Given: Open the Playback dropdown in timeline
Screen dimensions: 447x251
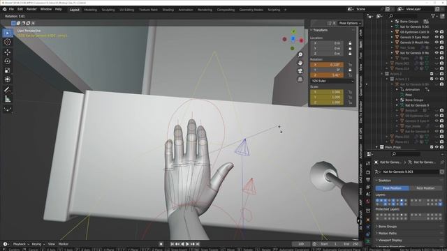Looking at the screenshot, I should pyautogui.click(x=21, y=244).
